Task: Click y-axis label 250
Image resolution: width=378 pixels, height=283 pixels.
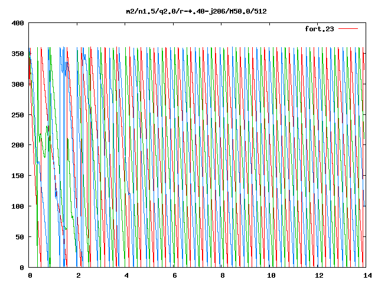Action: point(18,115)
